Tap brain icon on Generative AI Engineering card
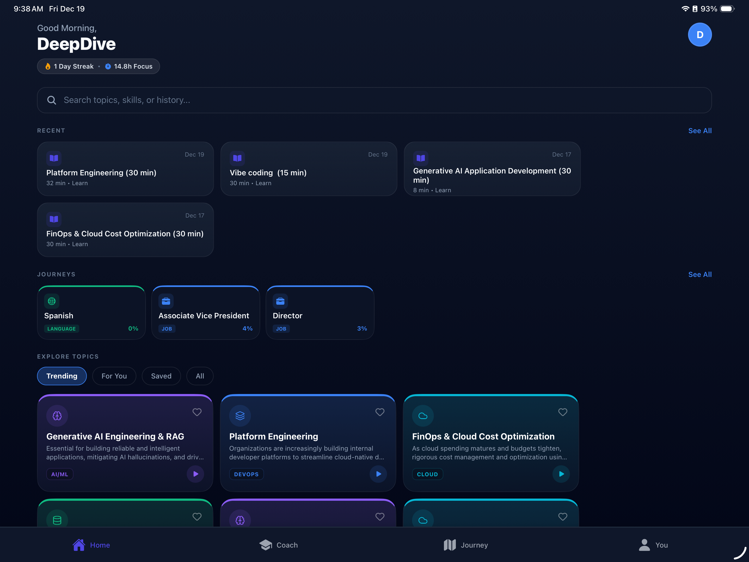Image resolution: width=749 pixels, height=562 pixels. coord(57,416)
